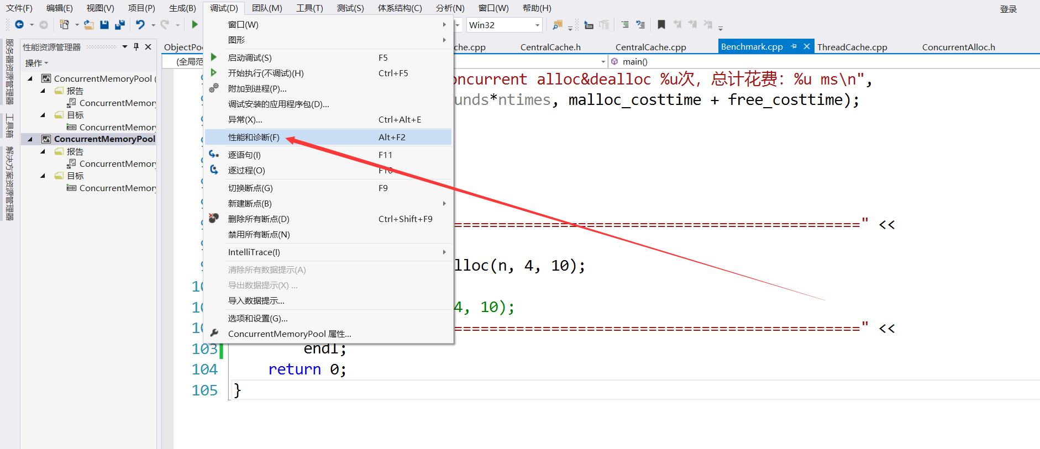Click the Find in Files folder icon
The height and width of the screenshot is (449, 1040).
point(557,25)
